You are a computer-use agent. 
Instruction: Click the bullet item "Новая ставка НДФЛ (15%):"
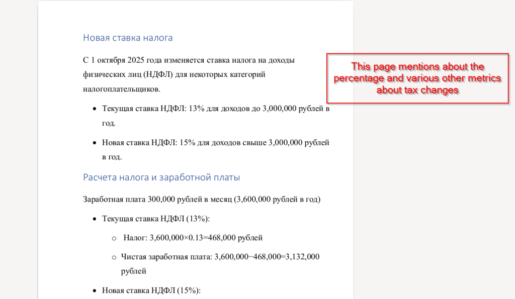tap(151, 290)
